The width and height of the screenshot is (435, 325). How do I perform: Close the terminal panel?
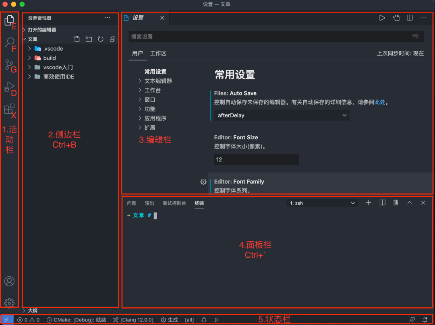423,203
